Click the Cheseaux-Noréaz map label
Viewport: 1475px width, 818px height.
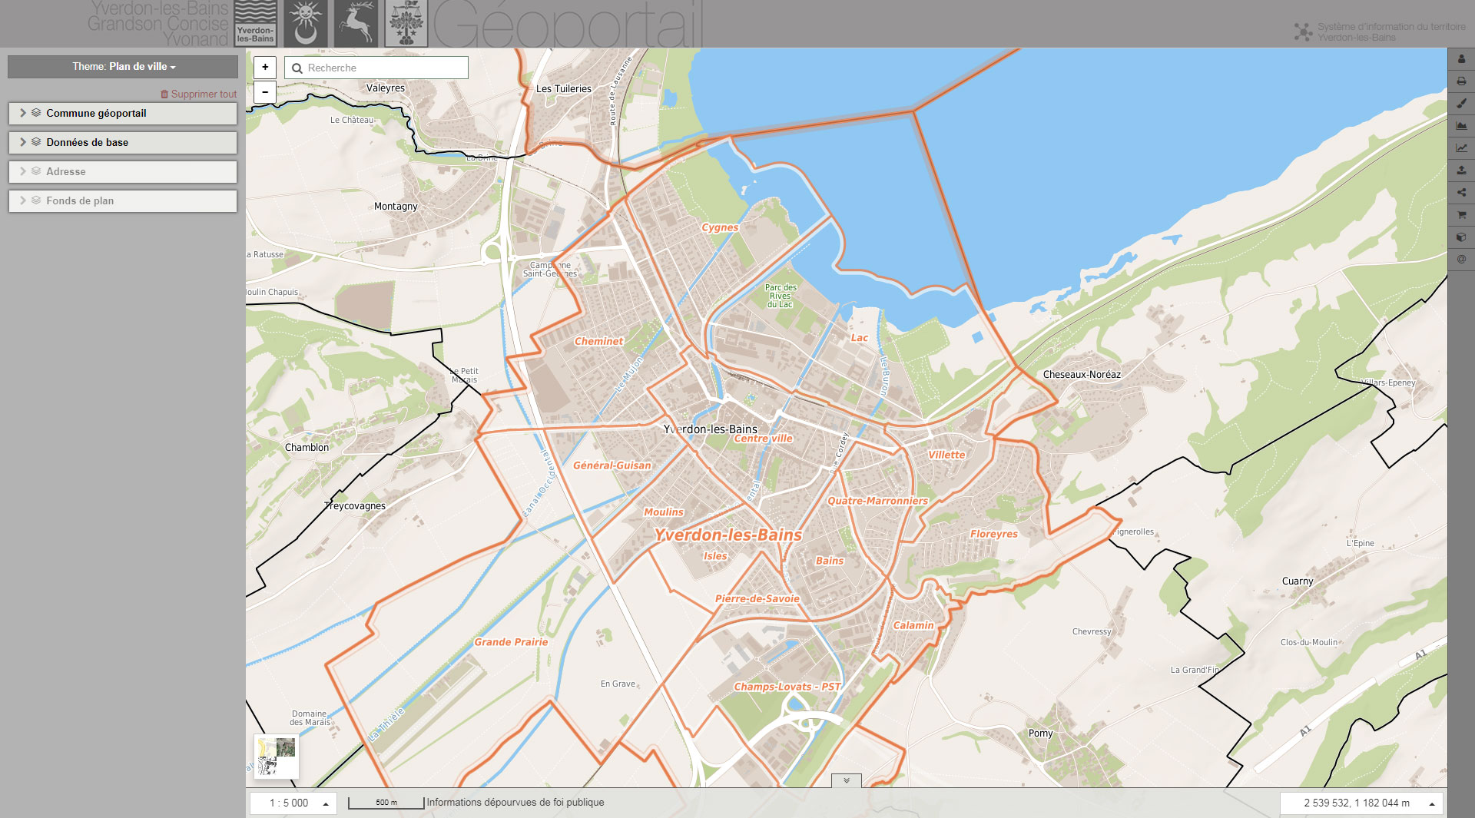pos(1082,375)
